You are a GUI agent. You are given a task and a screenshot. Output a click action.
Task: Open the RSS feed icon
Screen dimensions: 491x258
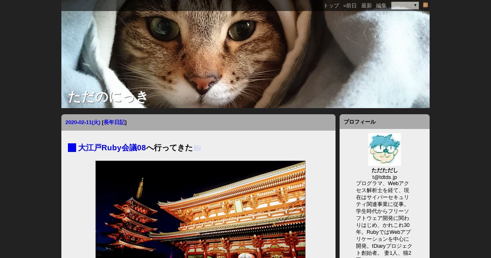(x=426, y=5)
